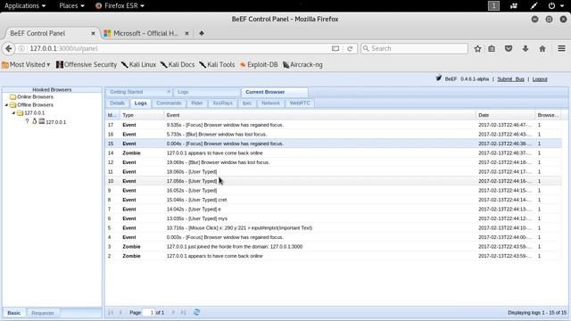The width and height of the screenshot is (571, 321).
Task: Click the Pocket shield icon
Action: [509, 48]
